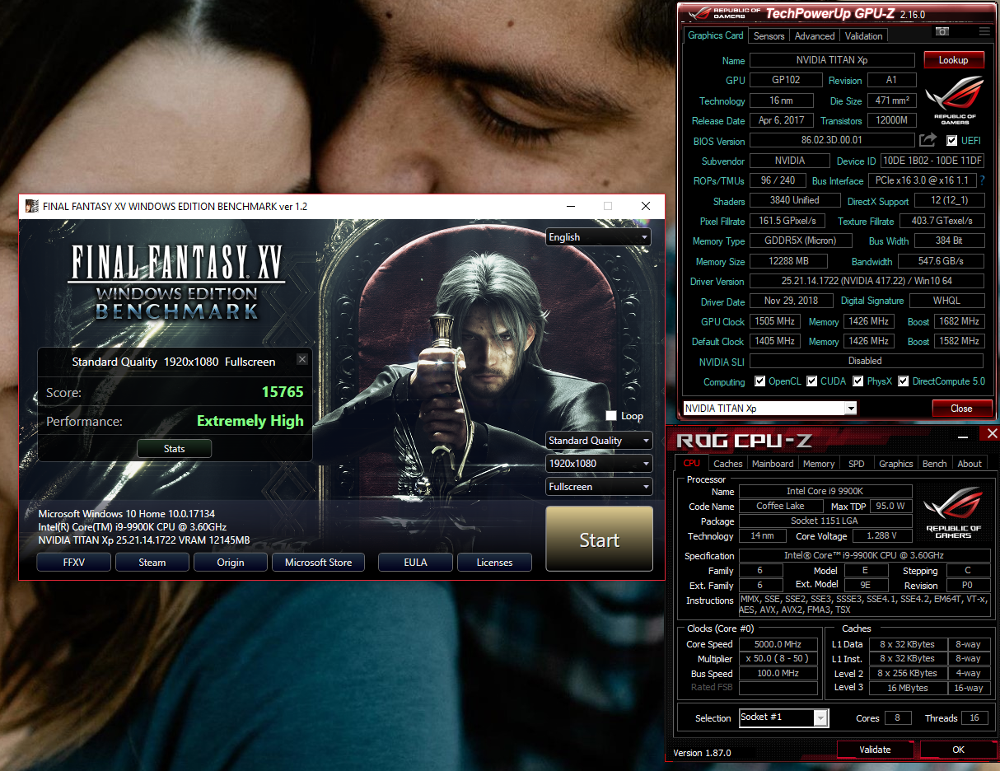Toggle the UEFI checkbox in GPU-Z
Screen dimensions: 1000x771
(x=952, y=140)
